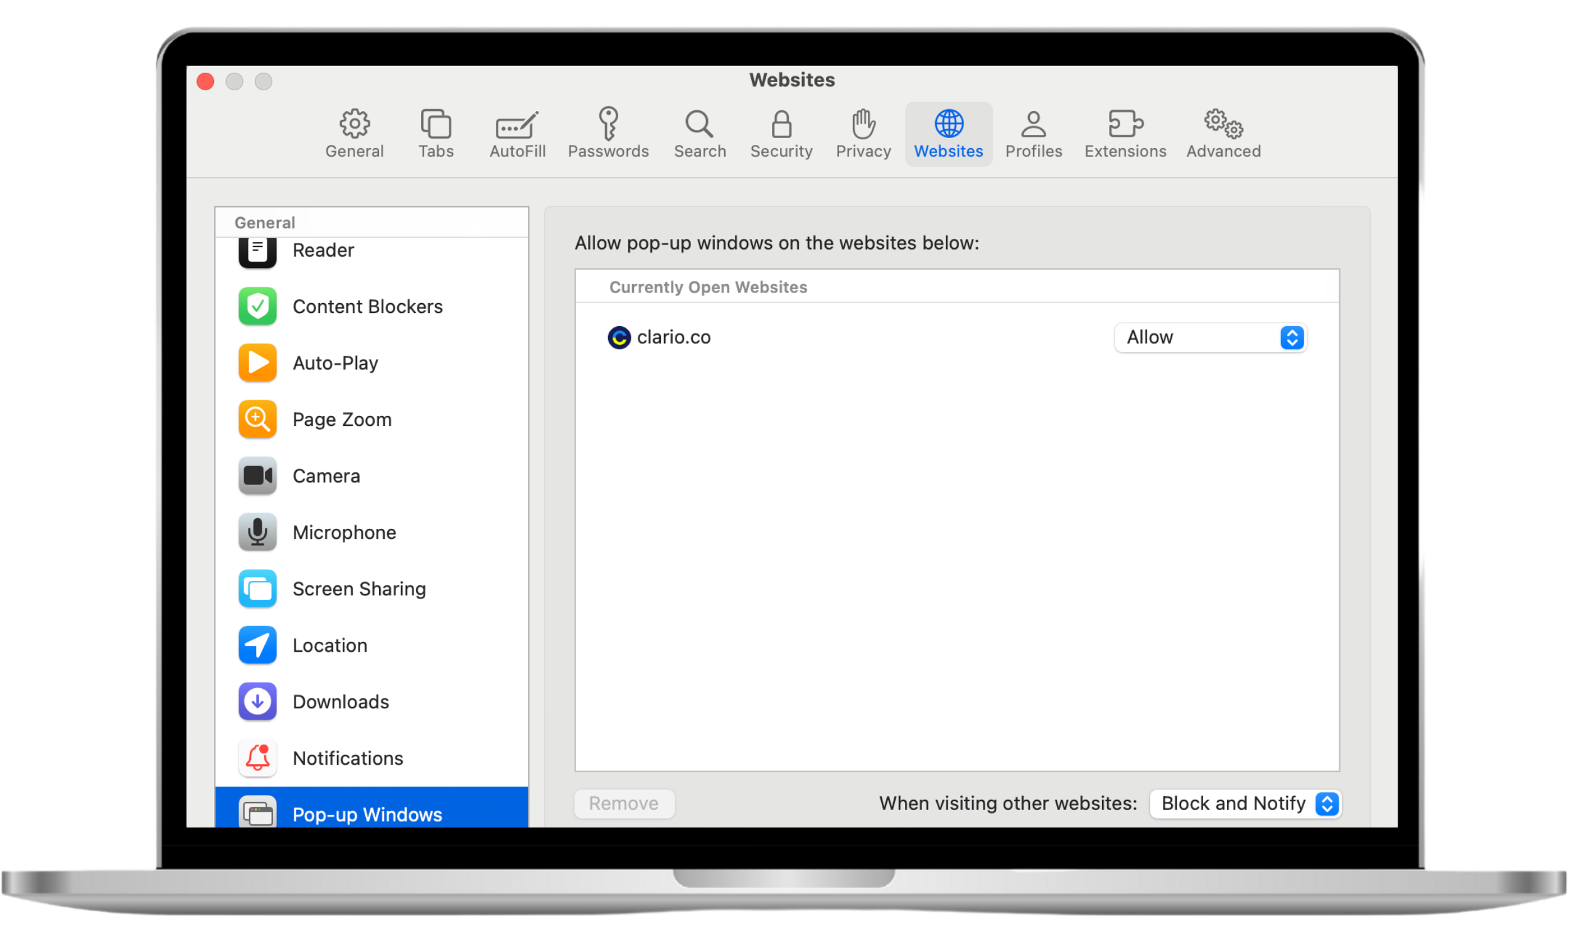Click the Remove button
The height and width of the screenshot is (941, 1569).
click(x=623, y=803)
